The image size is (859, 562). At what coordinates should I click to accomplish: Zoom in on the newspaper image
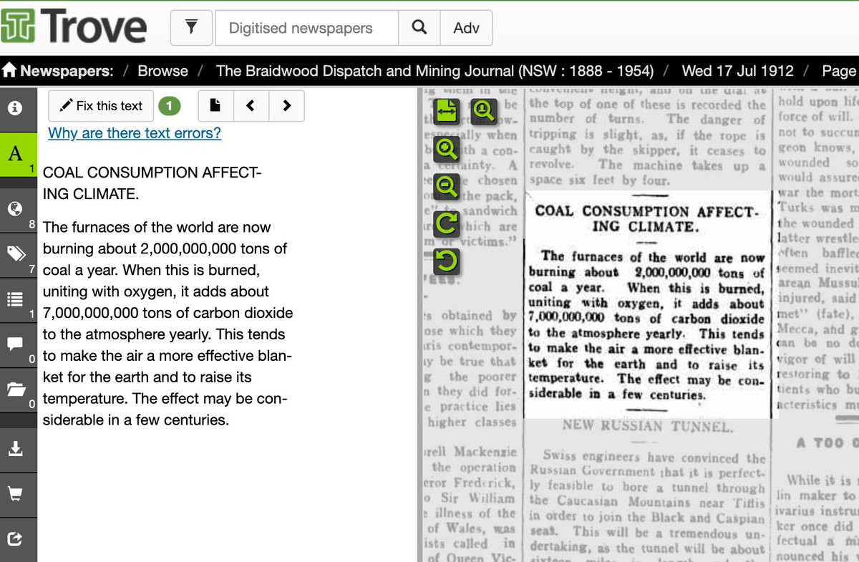[446, 149]
